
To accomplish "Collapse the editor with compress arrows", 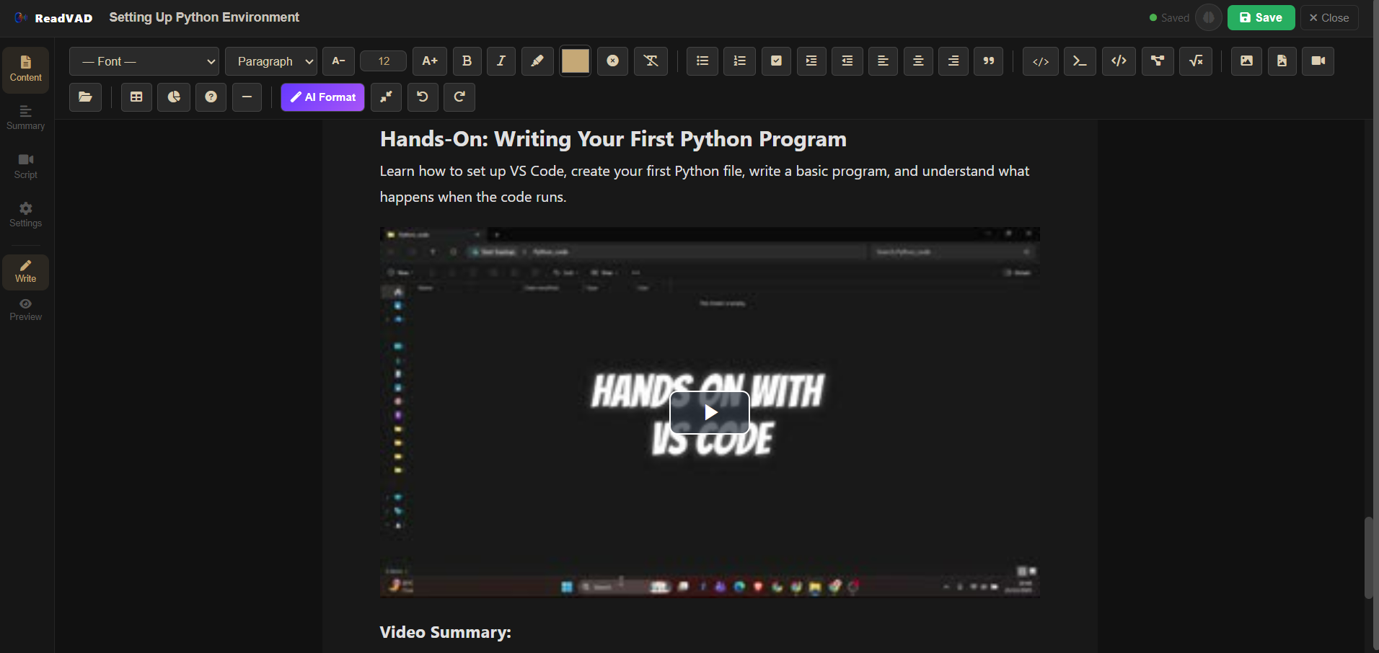I will click(386, 97).
